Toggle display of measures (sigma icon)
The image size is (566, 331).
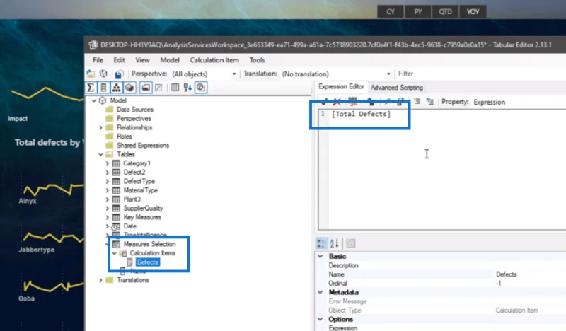click(x=91, y=88)
